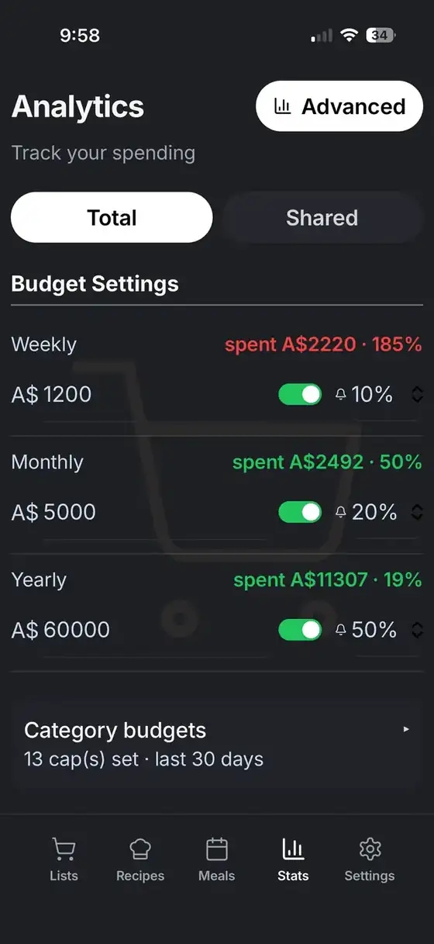Open the Lists cart icon

pos(64,849)
